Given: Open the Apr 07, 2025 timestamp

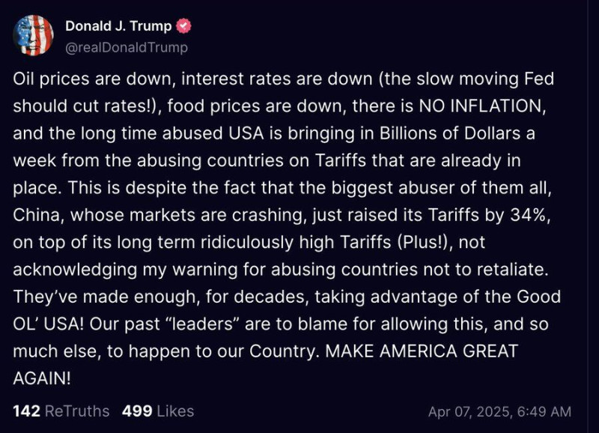Looking at the screenshot, I should [499, 411].
